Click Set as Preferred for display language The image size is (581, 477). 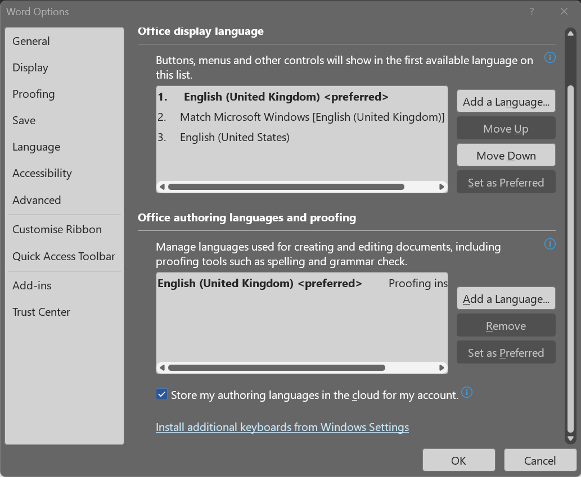(x=506, y=183)
